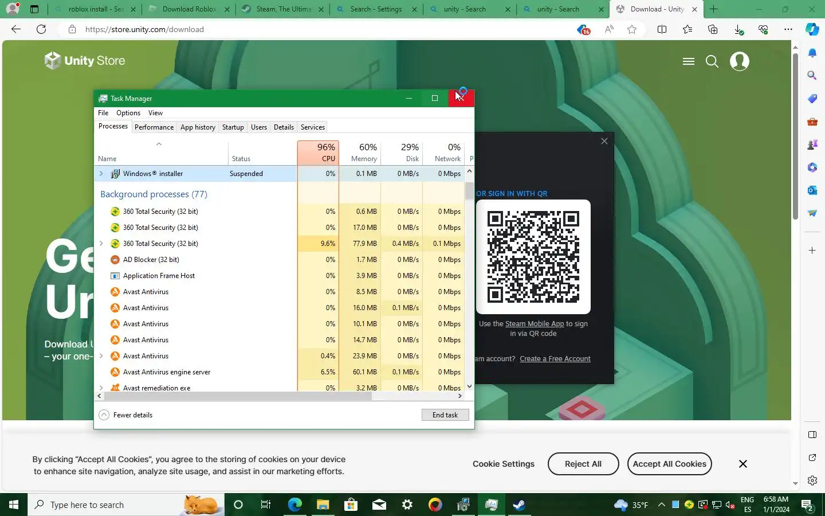Screen dimensions: 825x516
Task: Open sidebar Shopping tag icon
Action: click(x=812, y=99)
